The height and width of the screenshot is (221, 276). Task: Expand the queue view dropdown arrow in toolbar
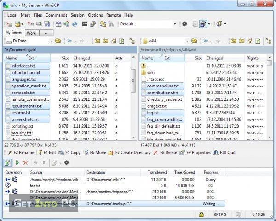(209, 24)
